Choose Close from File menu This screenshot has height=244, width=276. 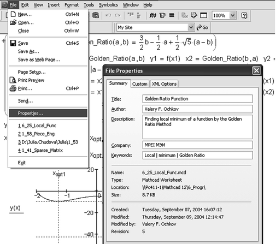(48, 31)
